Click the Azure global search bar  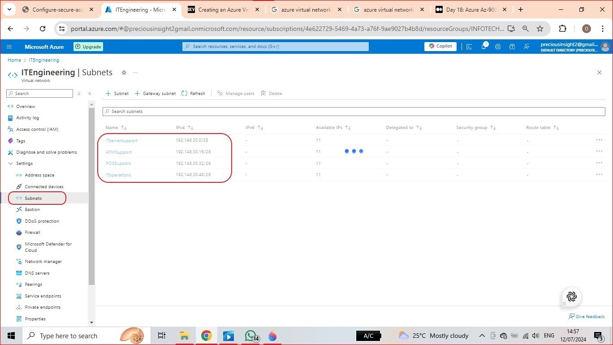(x=276, y=47)
